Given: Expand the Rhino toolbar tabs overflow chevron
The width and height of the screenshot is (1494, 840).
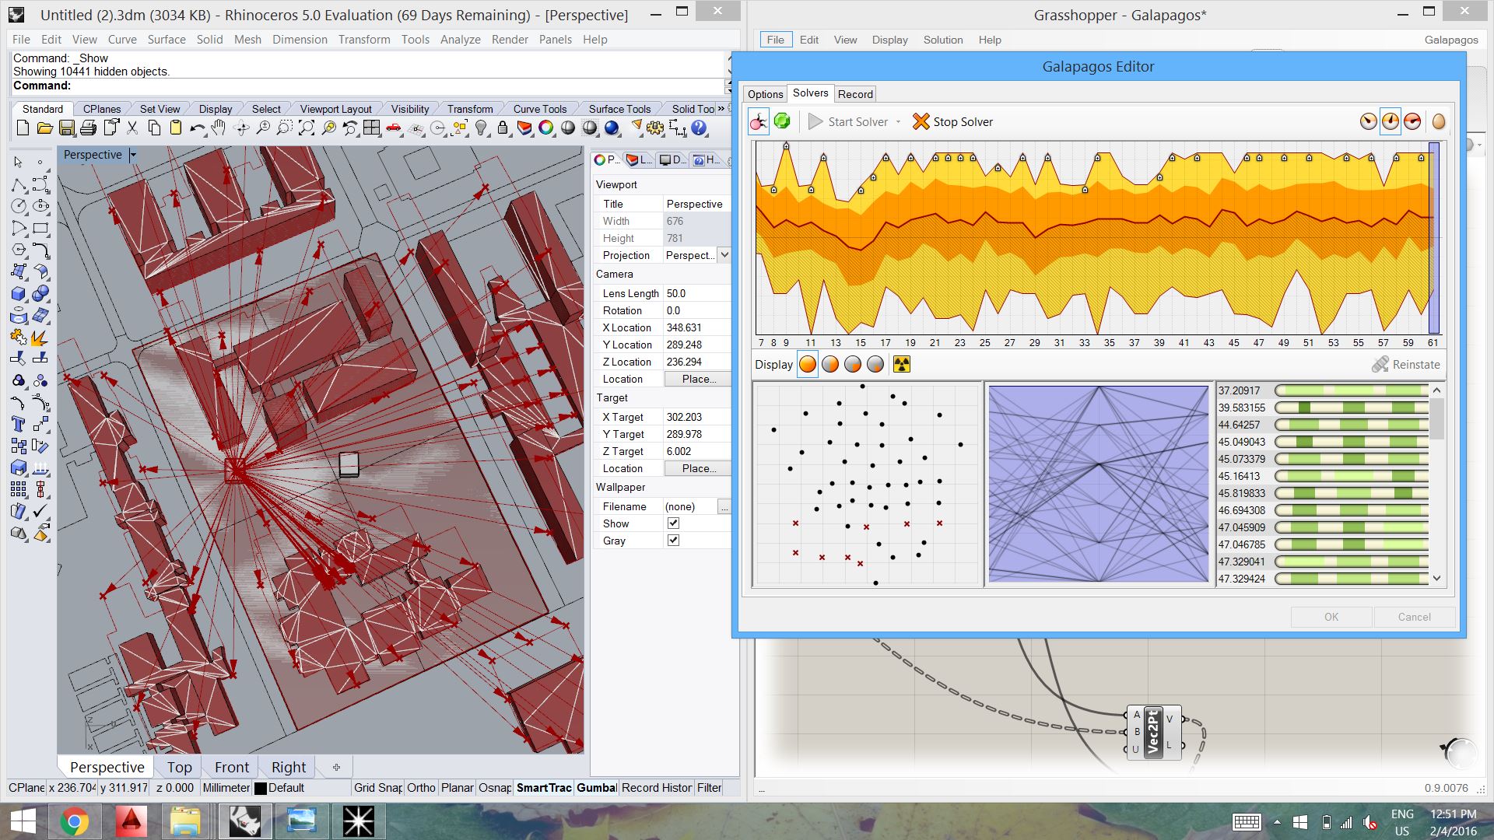Looking at the screenshot, I should pos(721,109).
